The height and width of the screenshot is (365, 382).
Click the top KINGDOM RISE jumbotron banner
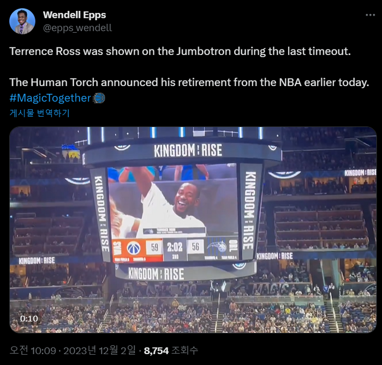[188, 150]
